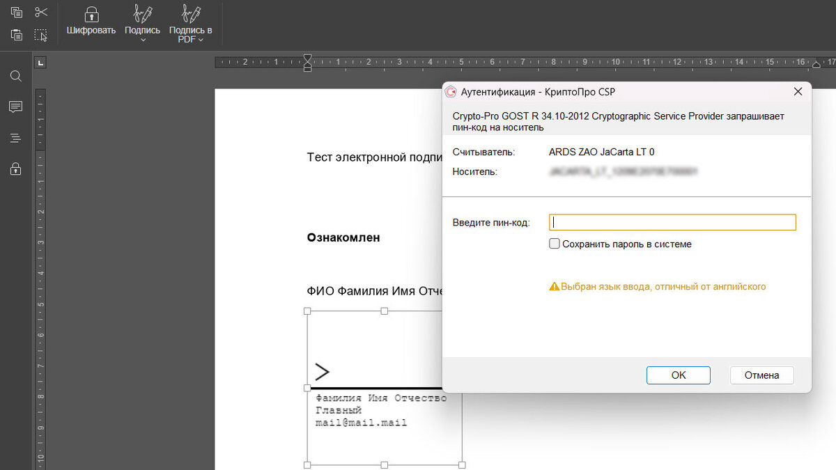
Task: Open the Comments panel in left sidebar
Action: (x=15, y=107)
